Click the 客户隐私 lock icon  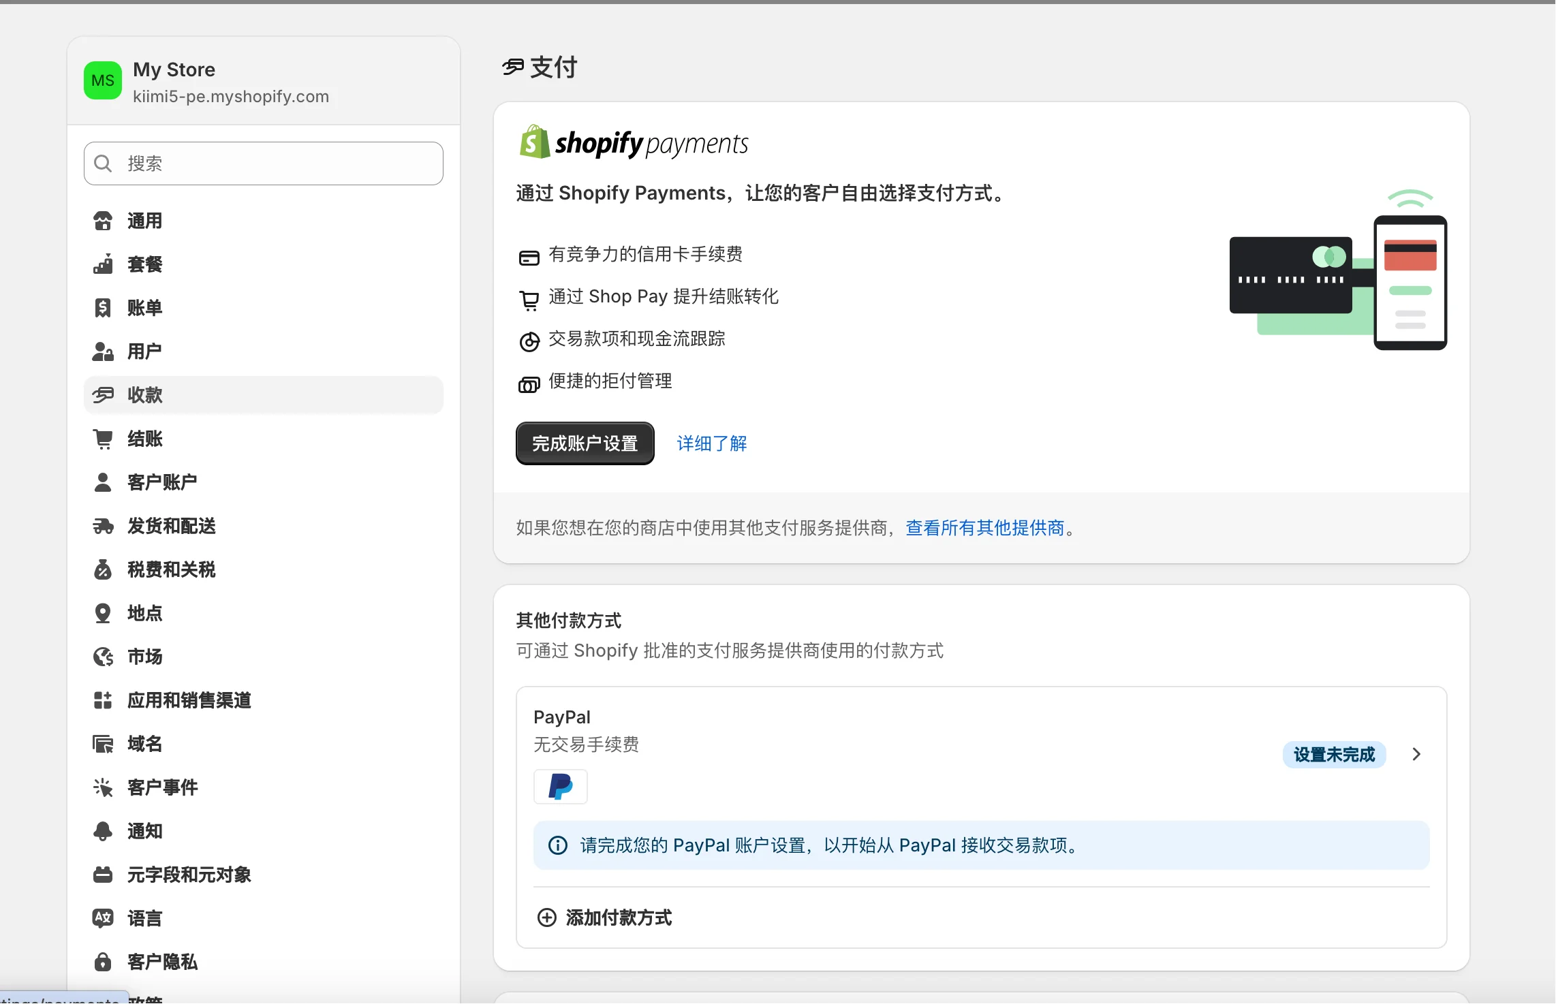click(103, 962)
